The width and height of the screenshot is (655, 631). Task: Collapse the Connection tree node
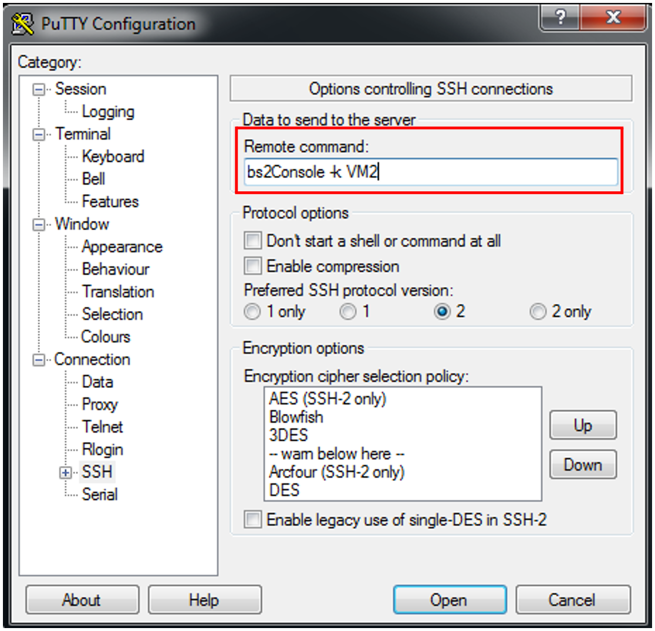[x=39, y=360]
